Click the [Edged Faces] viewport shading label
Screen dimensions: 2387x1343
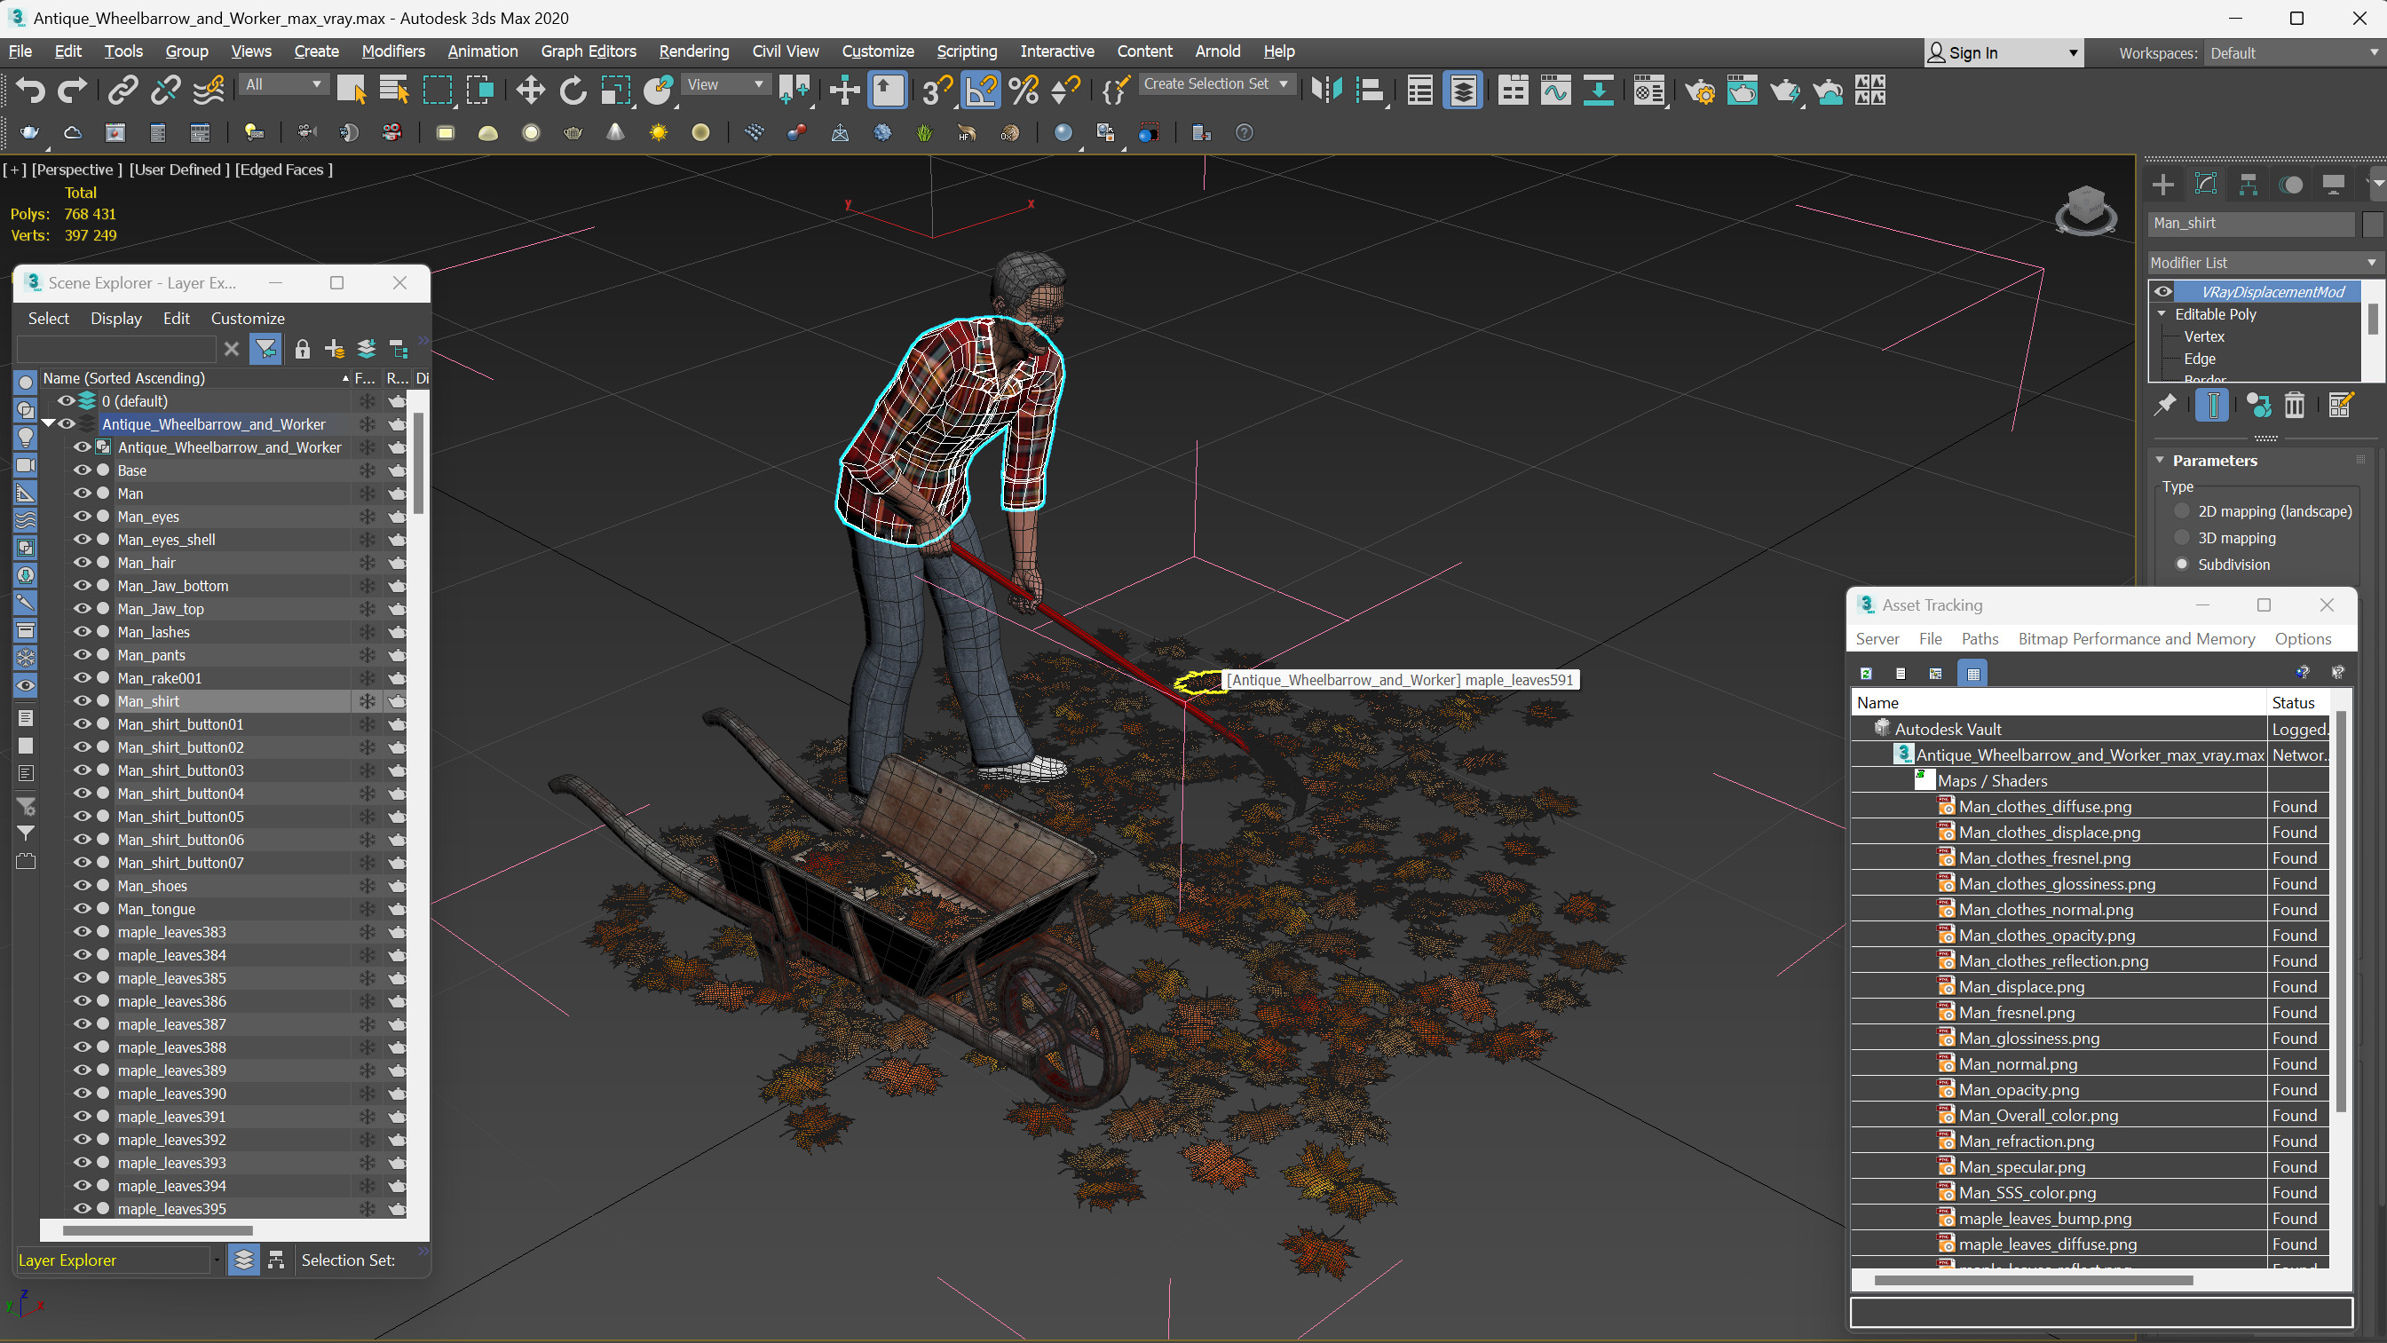coord(283,170)
